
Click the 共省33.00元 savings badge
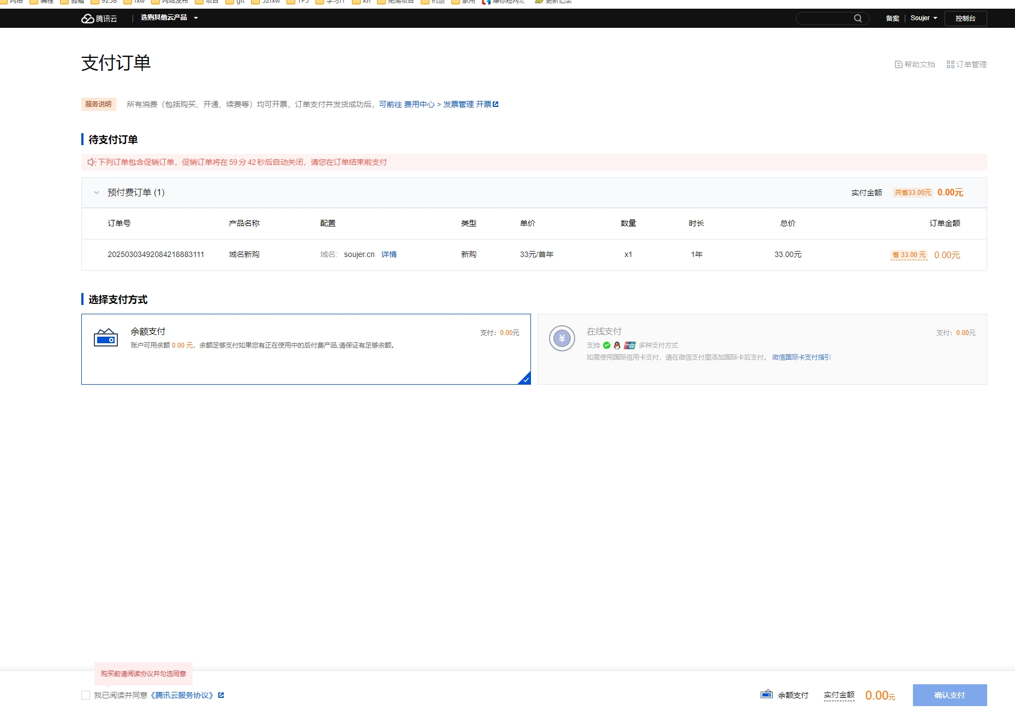click(x=913, y=193)
